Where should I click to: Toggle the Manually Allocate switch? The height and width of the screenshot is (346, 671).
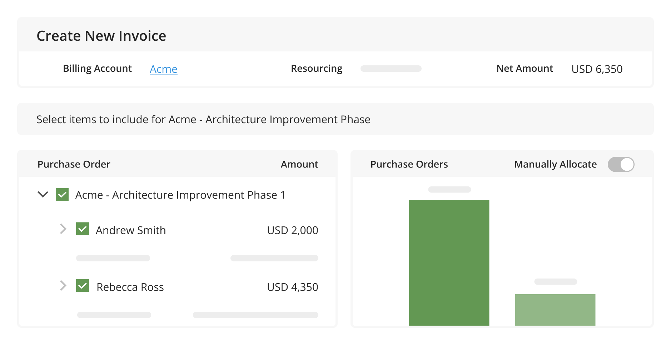click(621, 164)
